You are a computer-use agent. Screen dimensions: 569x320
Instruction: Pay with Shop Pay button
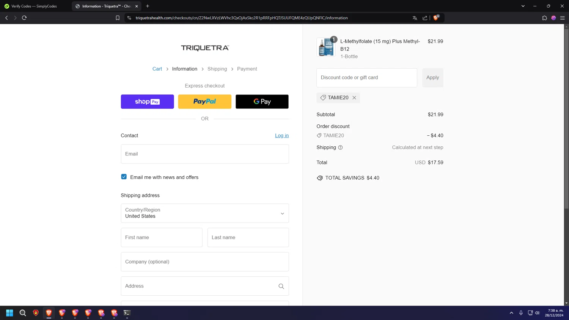coord(148,102)
